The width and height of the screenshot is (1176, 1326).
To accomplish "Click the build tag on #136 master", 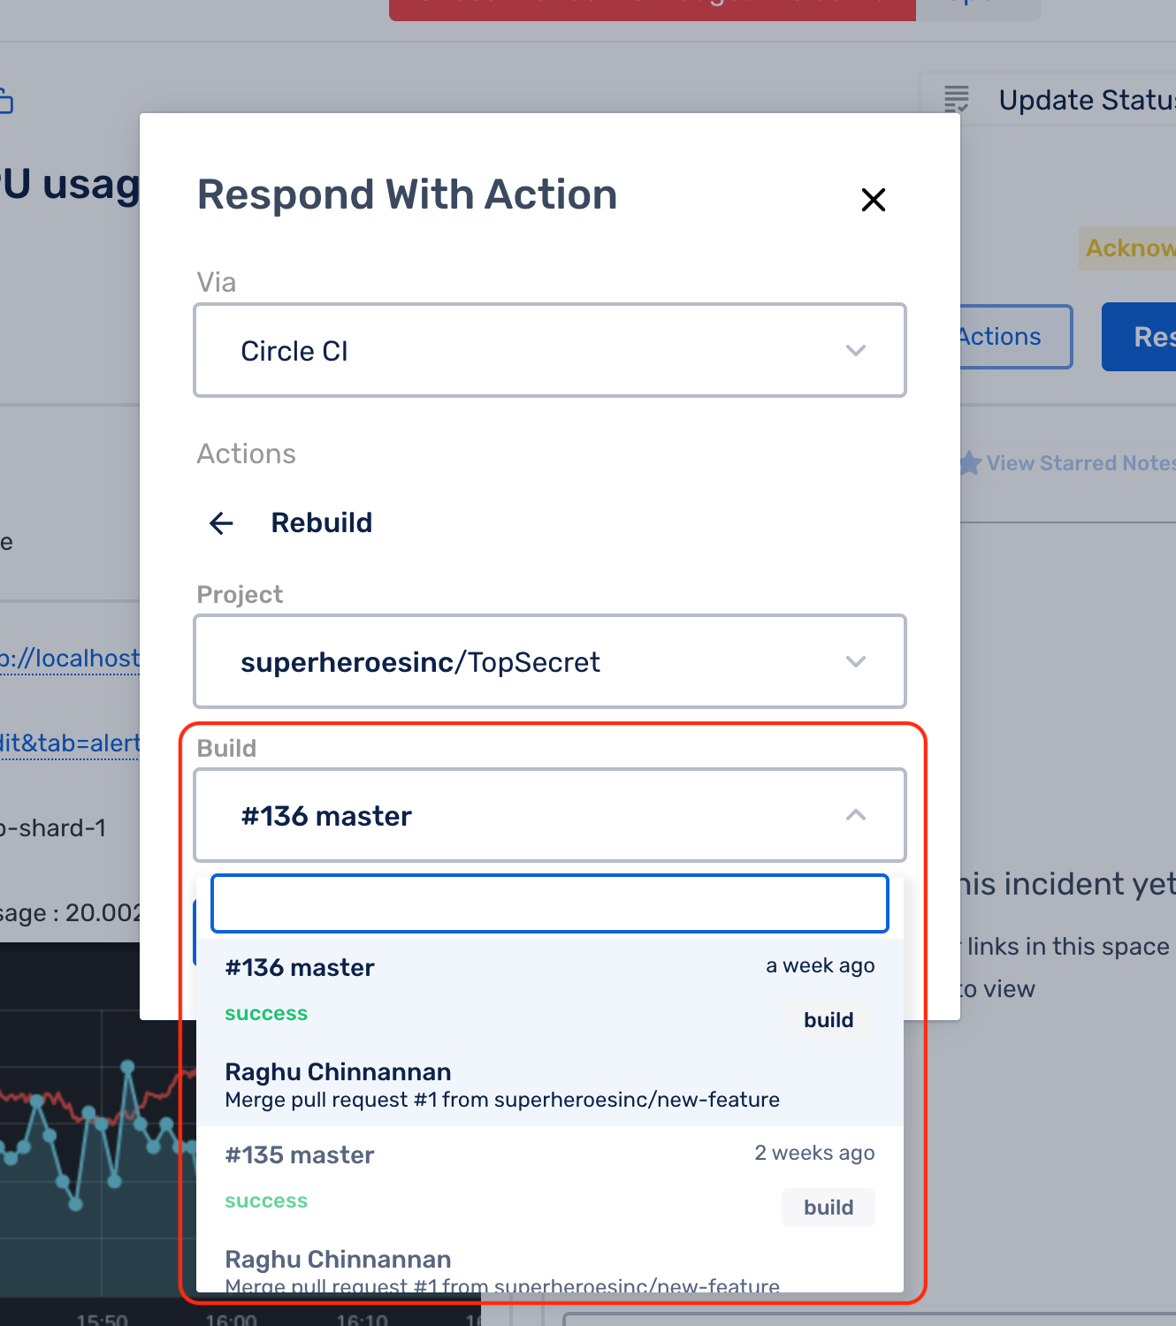I will click(829, 1019).
